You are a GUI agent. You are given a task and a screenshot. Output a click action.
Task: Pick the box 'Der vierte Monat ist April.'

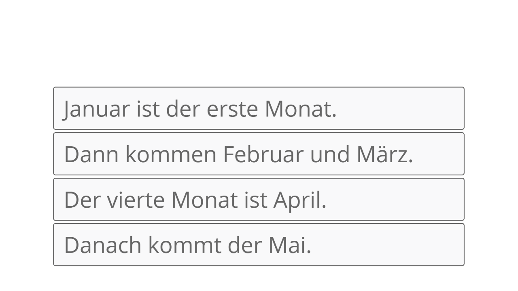(259, 199)
